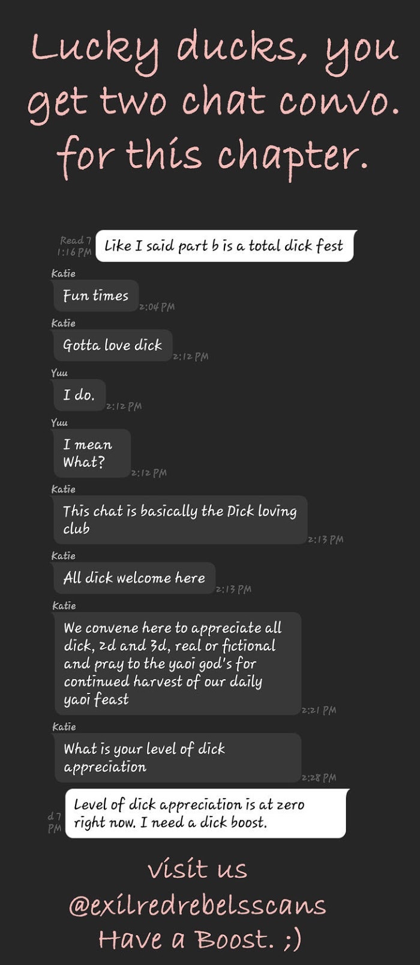Click the 2:04 PM timestamp
The image size is (420, 965).
click(x=157, y=307)
